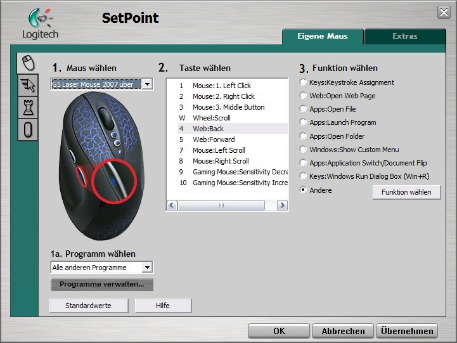Screen dimensions: 457x343
Task: Click the button list right scroll arrow
Action: (282, 205)
